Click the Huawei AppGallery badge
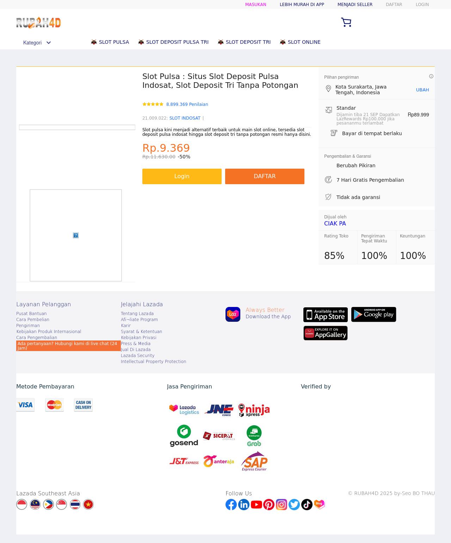Viewport: 451px width, 543px height. (x=326, y=333)
